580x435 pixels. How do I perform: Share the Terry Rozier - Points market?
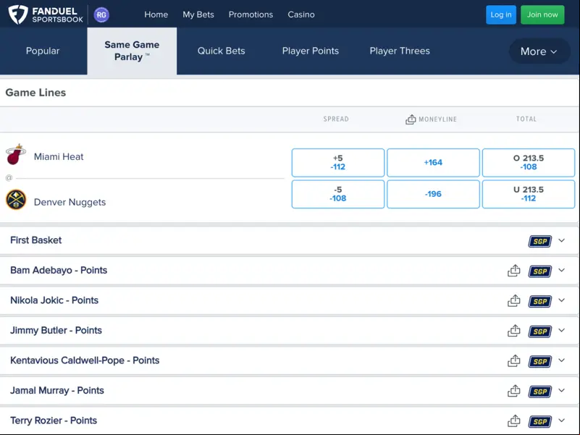pos(514,421)
